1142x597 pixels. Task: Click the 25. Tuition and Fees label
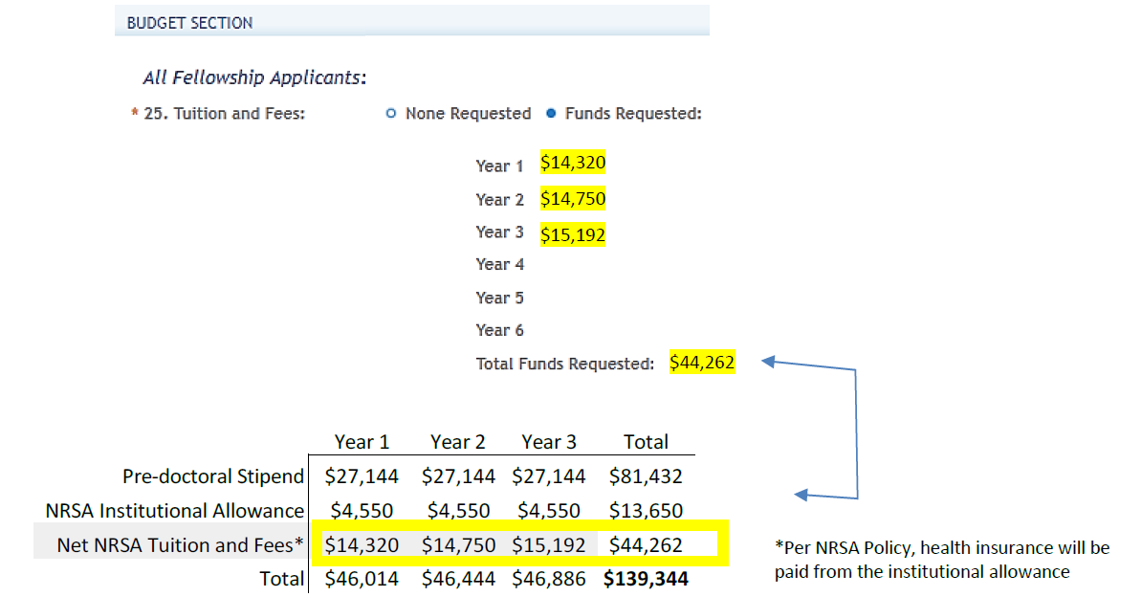[x=224, y=114]
